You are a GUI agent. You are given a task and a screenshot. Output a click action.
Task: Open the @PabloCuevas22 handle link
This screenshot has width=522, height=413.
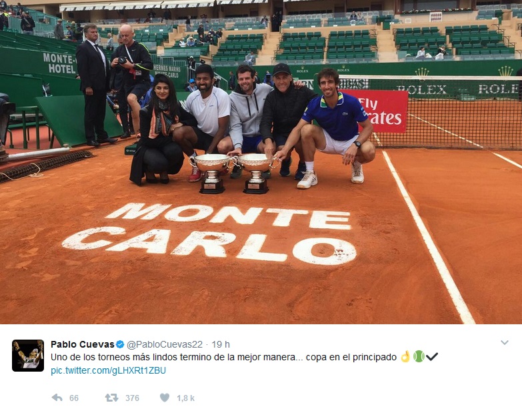(165, 344)
